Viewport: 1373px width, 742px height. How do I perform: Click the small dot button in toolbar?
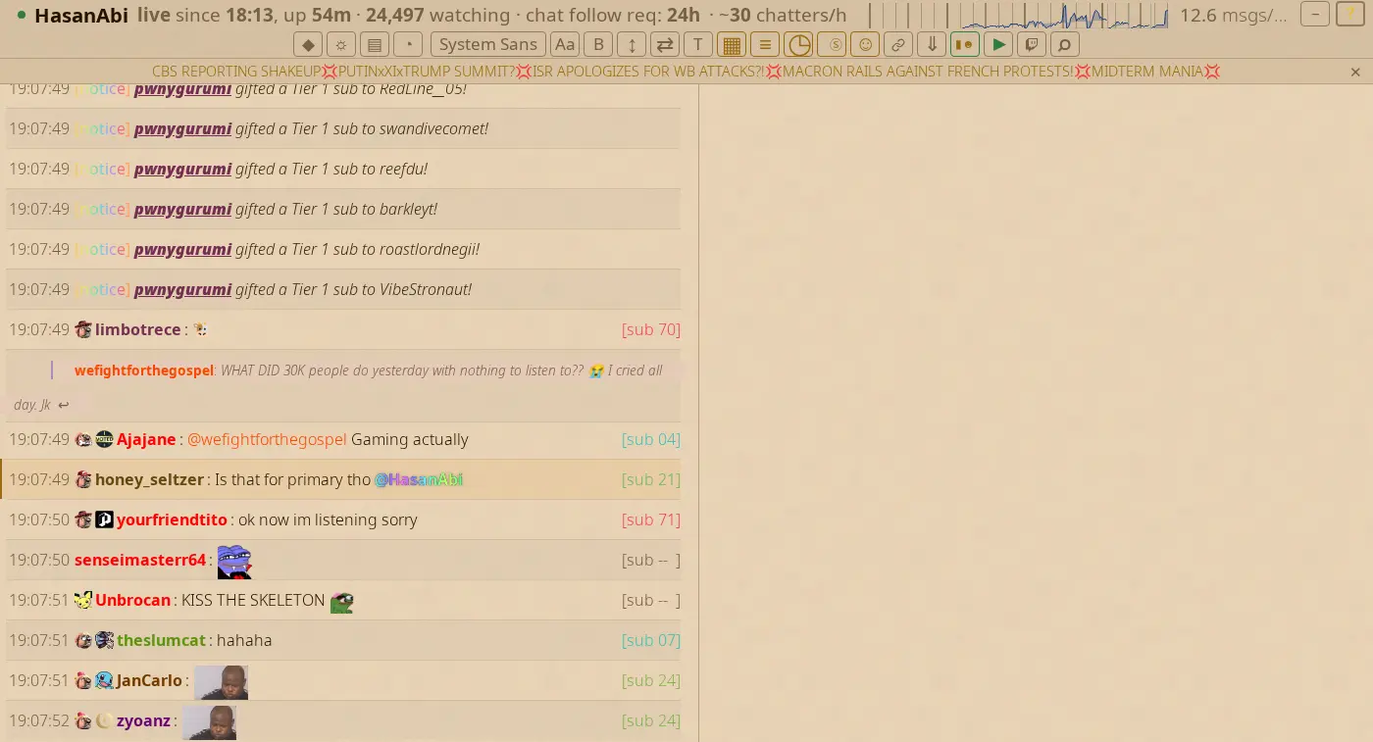coord(408,44)
